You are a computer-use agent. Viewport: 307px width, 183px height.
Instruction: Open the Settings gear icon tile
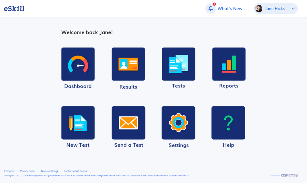point(178,123)
